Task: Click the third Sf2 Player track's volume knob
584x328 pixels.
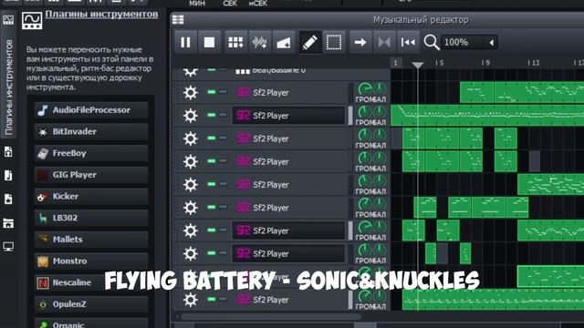Action: click(365, 136)
